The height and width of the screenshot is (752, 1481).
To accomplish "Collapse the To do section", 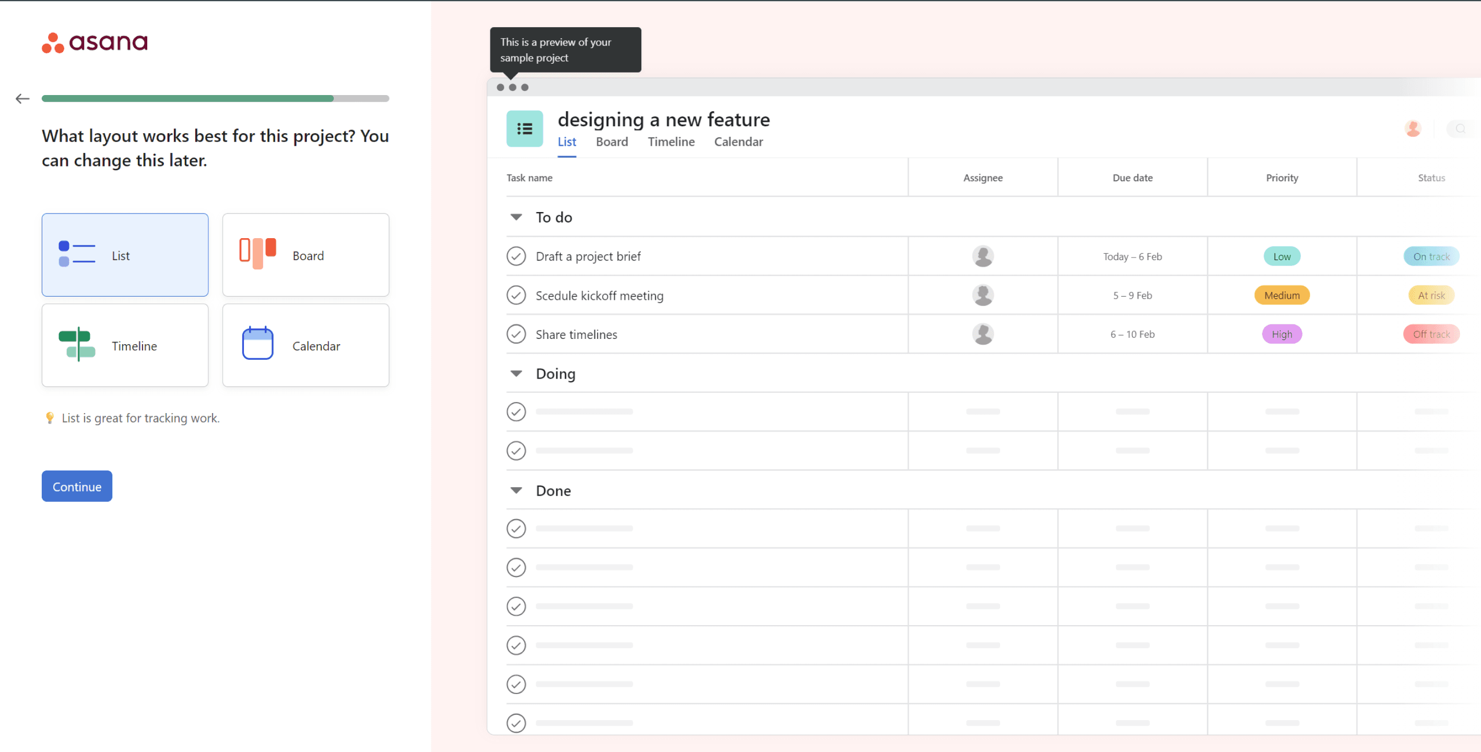I will click(516, 217).
